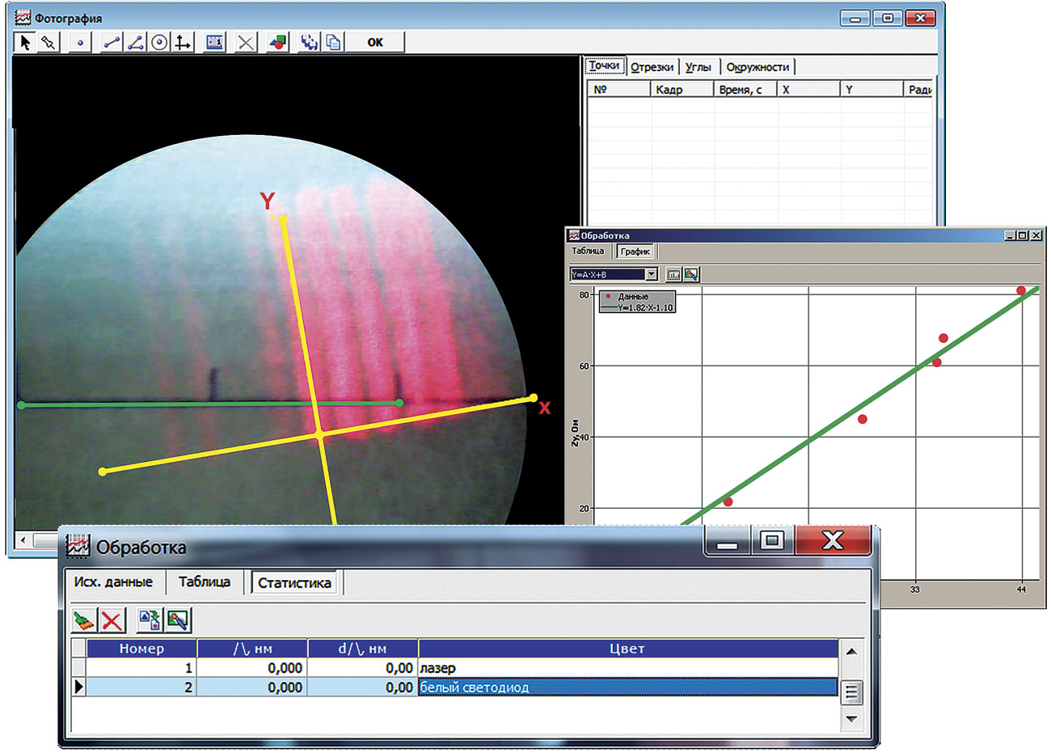Image resolution: width=1051 pixels, height=753 pixels.
Task: Click the Цвет column header
Action: point(627,649)
